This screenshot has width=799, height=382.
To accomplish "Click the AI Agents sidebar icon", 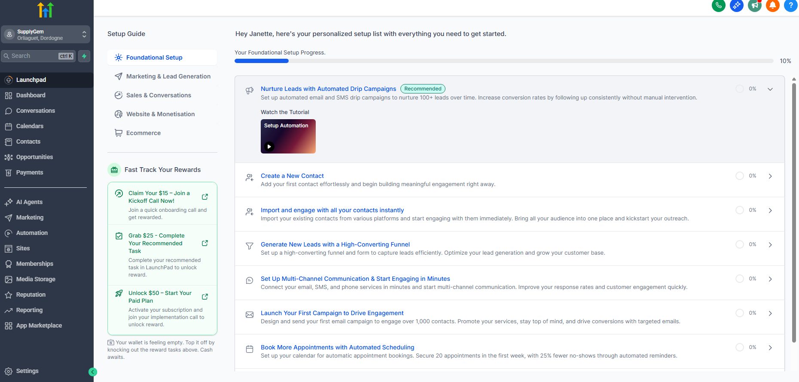I will (x=8, y=202).
